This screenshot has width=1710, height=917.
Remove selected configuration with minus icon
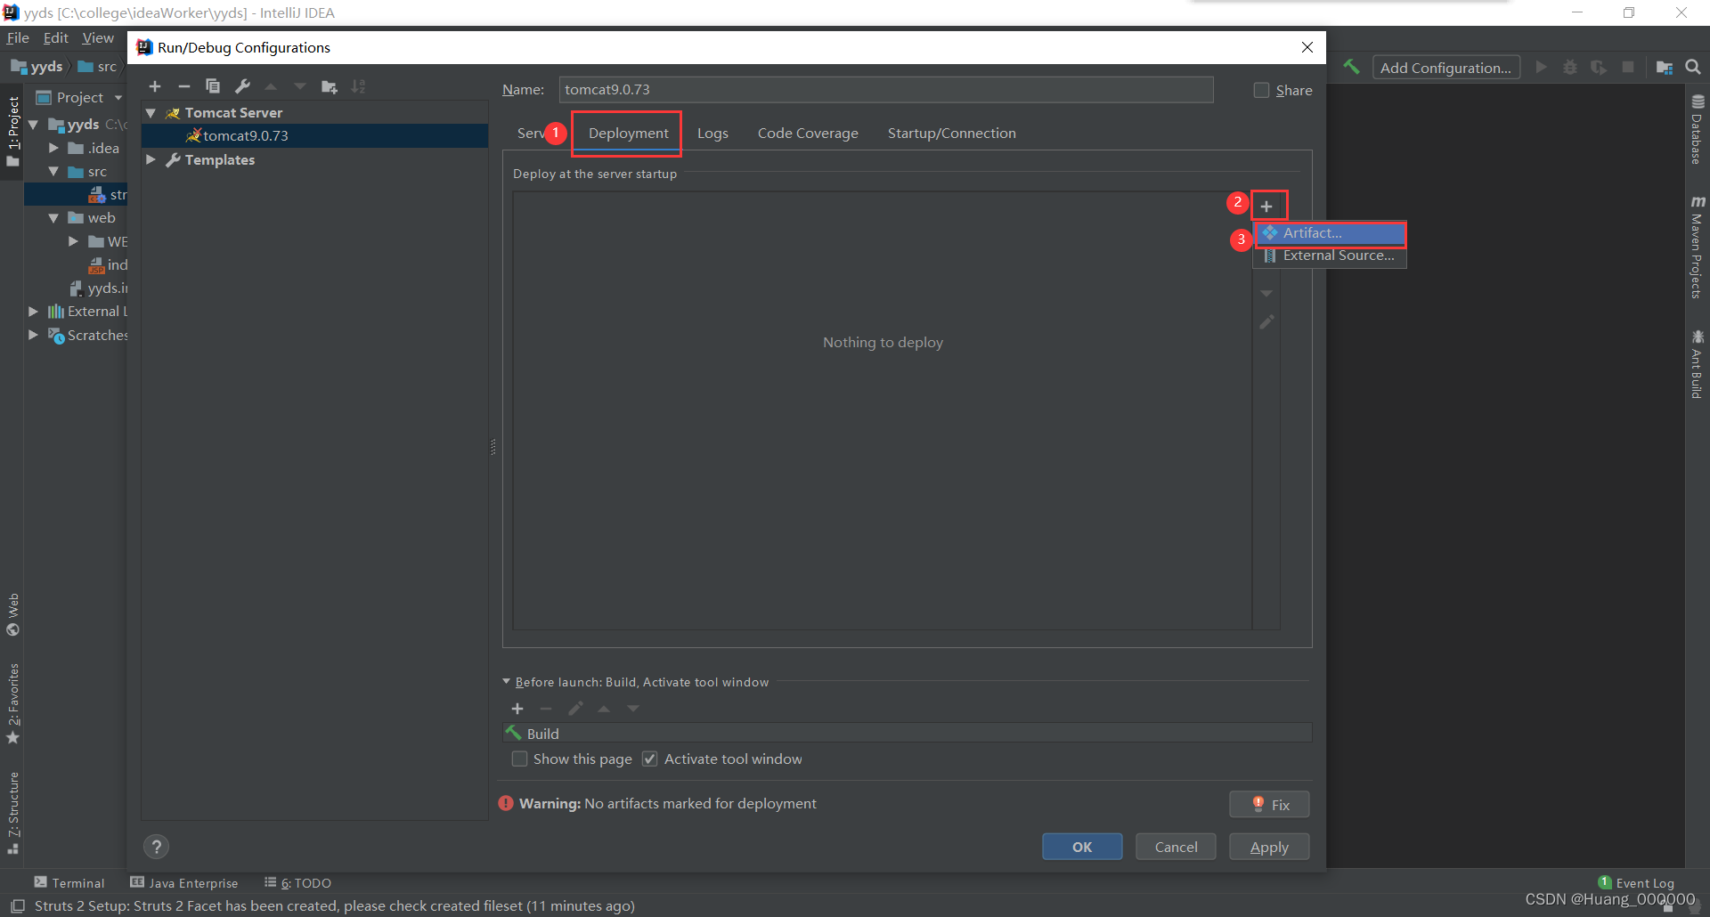click(183, 86)
